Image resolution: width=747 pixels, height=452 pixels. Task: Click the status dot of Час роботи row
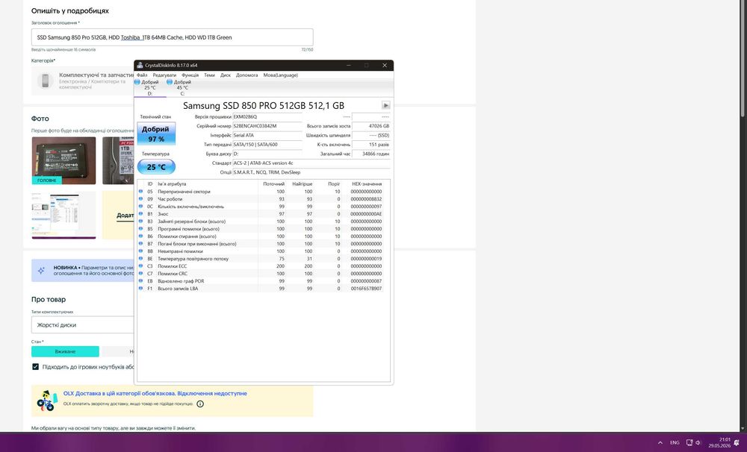click(x=140, y=199)
